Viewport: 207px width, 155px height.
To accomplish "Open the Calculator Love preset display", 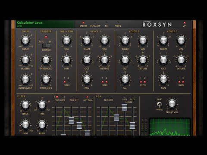I will (45, 24).
